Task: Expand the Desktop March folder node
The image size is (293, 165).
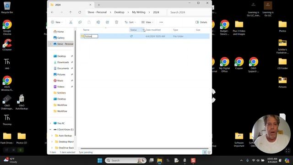Action: coord(52,142)
